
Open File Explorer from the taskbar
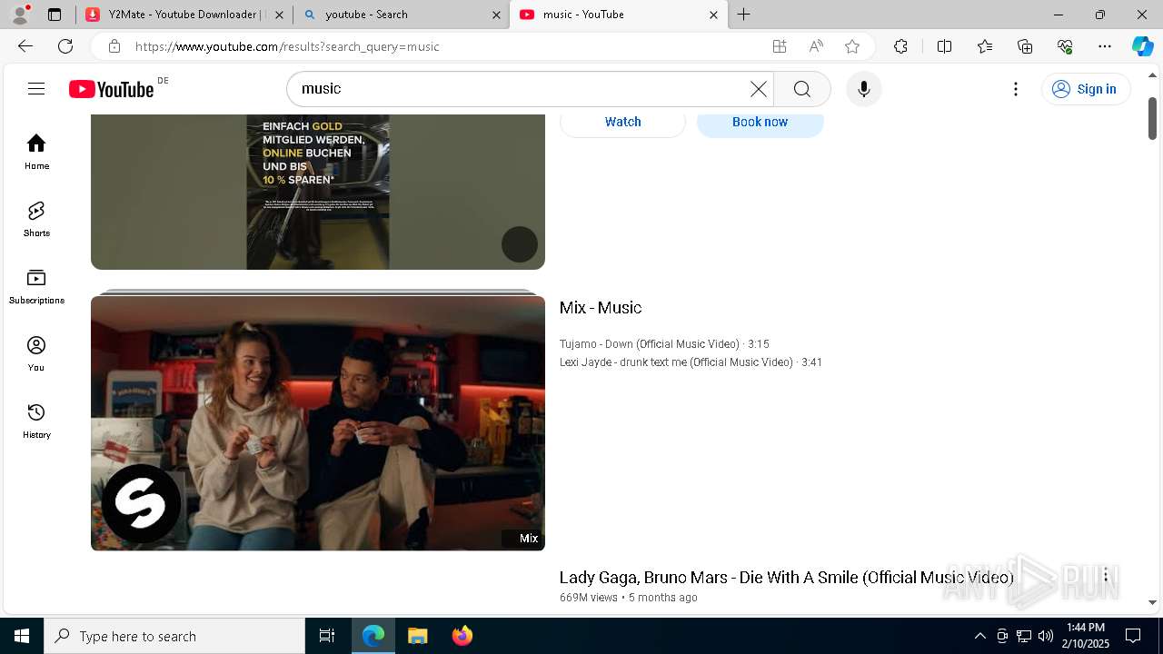pyautogui.click(x=418, y=636)
